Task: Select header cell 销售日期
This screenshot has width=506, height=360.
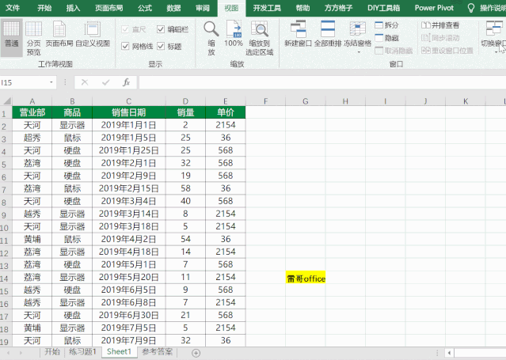Action: (x=129, y=112)
